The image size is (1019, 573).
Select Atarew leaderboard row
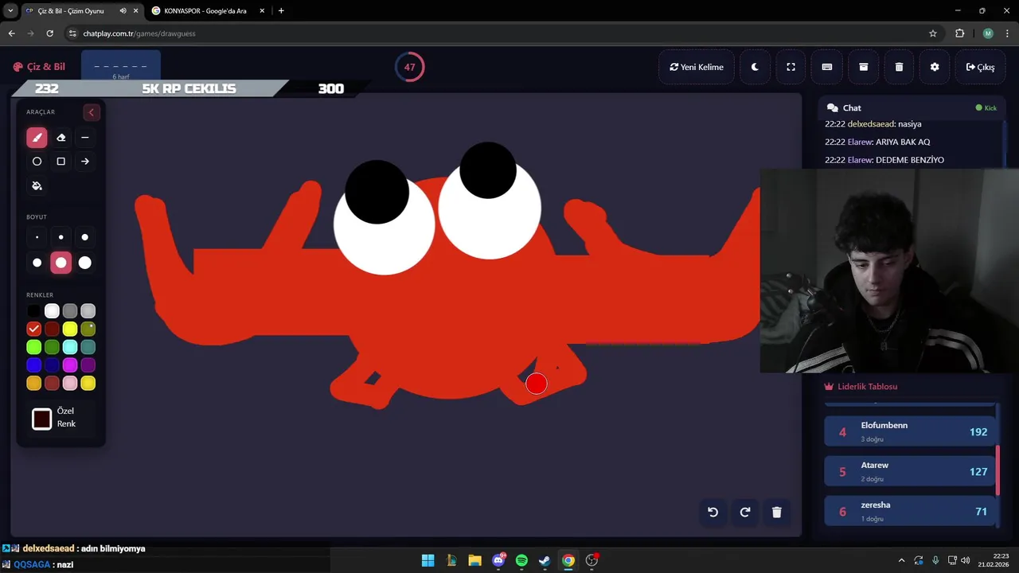[910, 472]
